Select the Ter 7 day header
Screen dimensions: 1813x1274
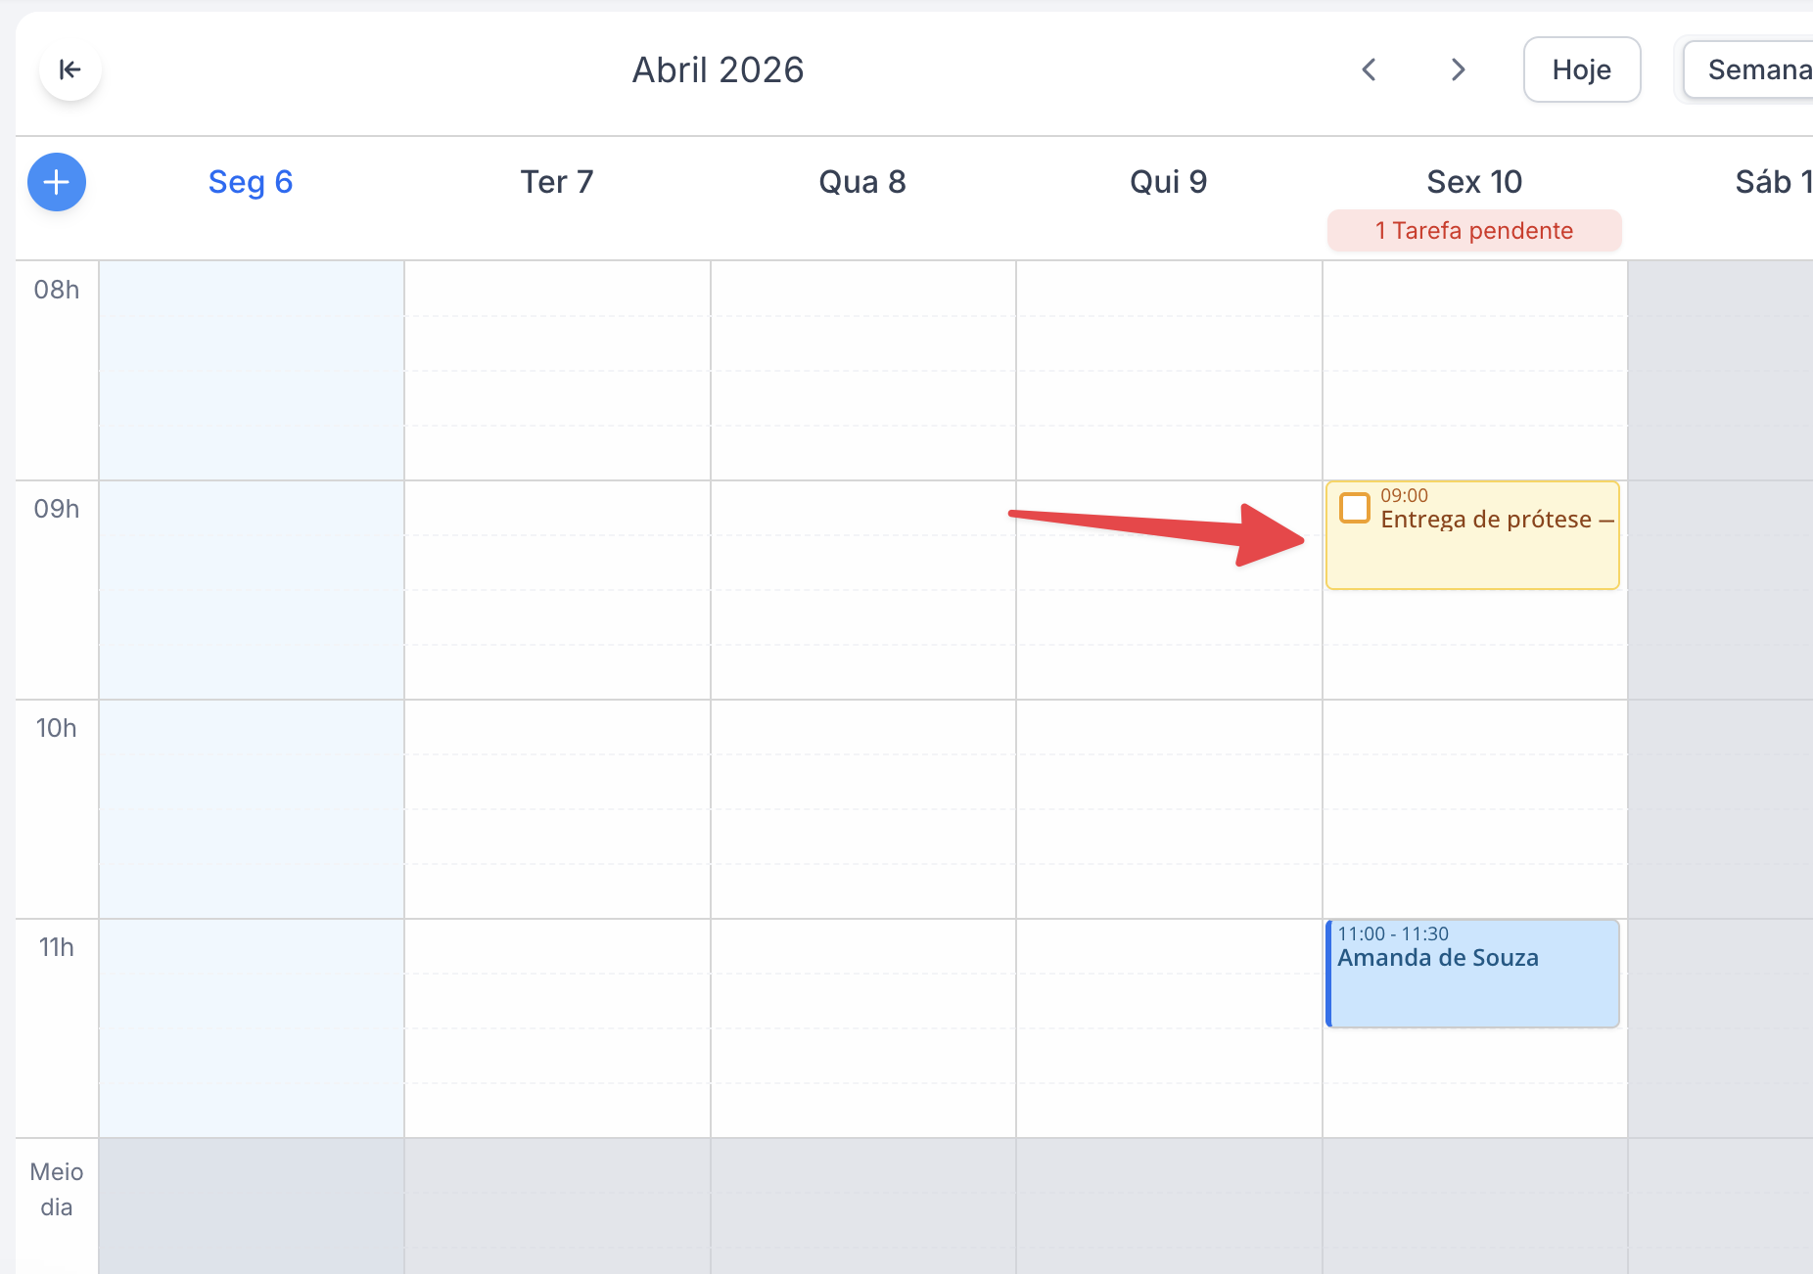[x=556, y=182]
